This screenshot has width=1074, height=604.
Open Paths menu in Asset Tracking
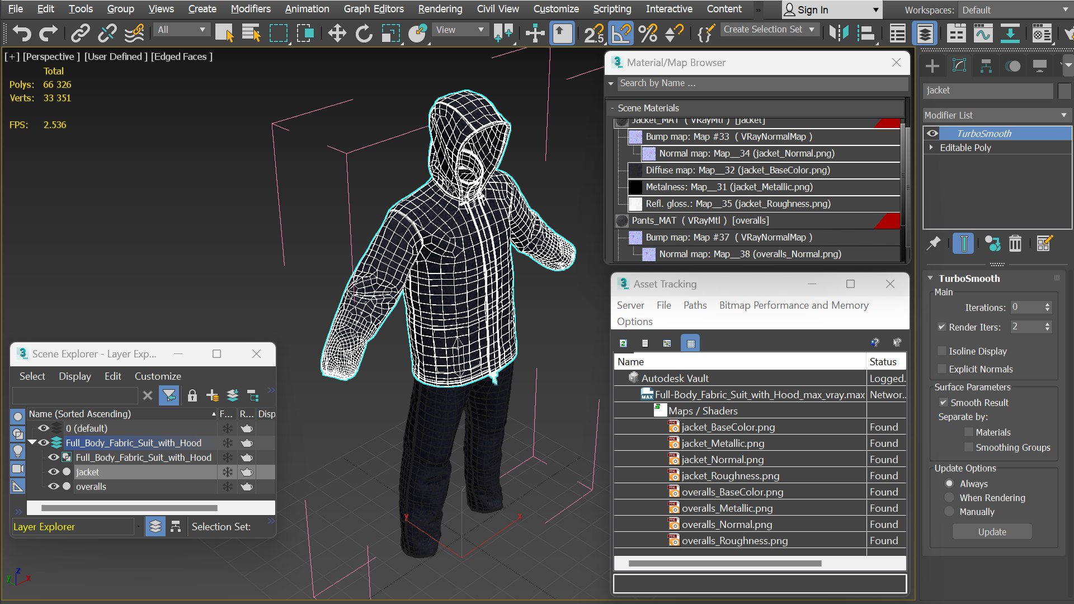pos(695,305)
